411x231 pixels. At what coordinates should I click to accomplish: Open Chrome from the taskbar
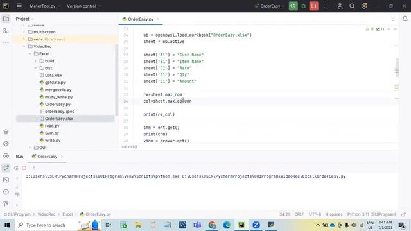(212, 225)
